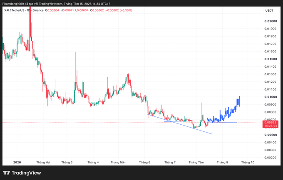Screen dimensions: 283x180
Task: Click the open value O0.00664
Action: tap(52, 10)
